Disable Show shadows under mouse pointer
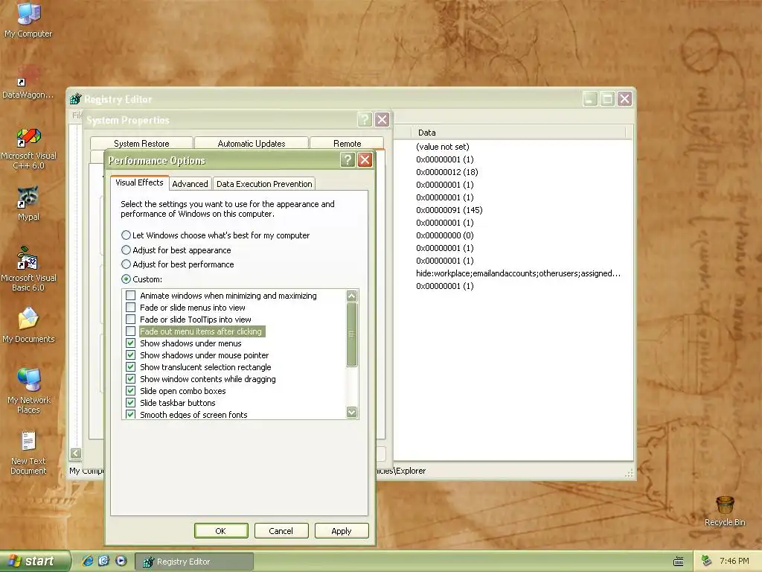This screenshot has width=762, height=572. 130,355
